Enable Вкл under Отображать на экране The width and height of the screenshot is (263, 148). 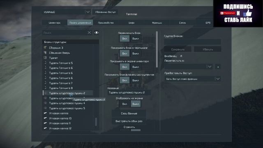pos(125,104)
